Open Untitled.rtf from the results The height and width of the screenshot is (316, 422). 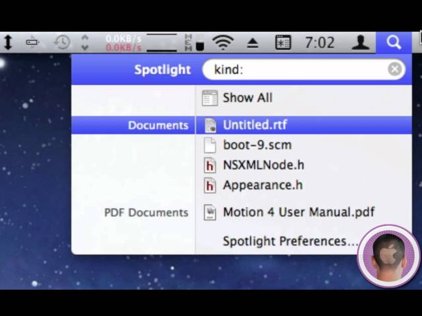click(x=255, y=125)
